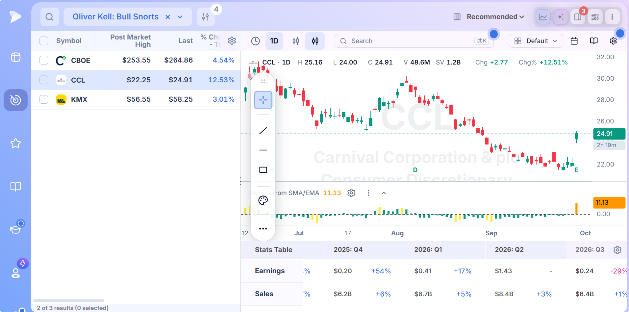The width and height of the screenshot is (629, 312).
Task: Sort by Last column header
Action: coord(186,41)
